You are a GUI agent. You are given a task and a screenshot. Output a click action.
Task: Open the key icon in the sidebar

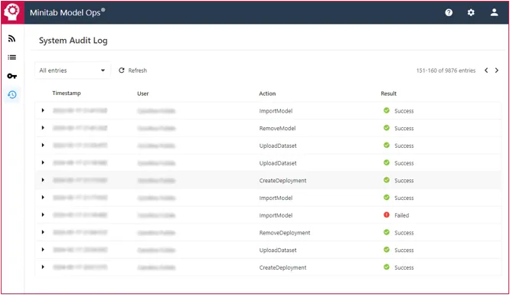(11, 76)
